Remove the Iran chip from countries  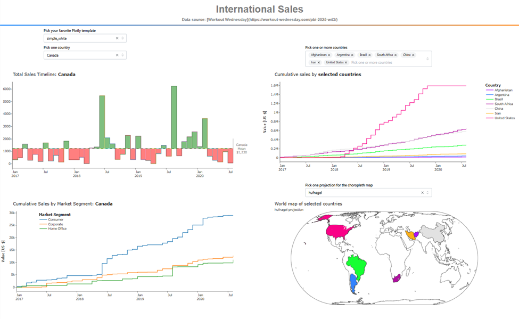(x=319, y=62)
